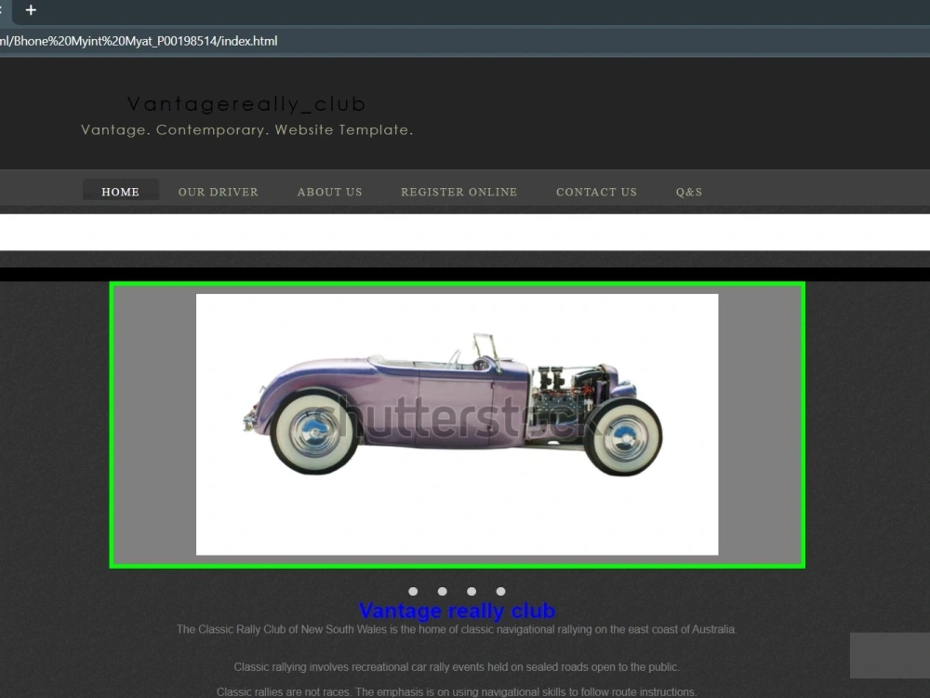Go to the ABOUT US page
The image size is (930, 698).
[330, 192]
